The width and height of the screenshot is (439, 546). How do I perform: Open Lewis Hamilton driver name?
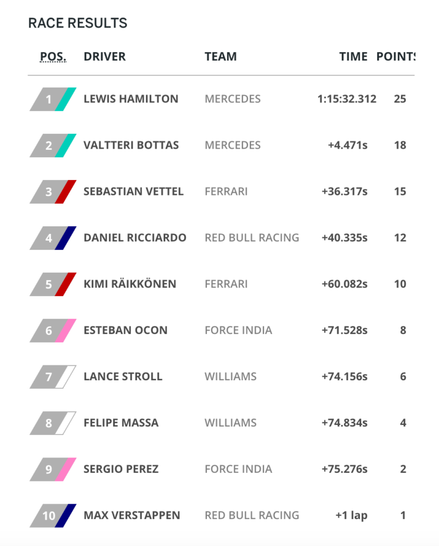click(131, 99)
